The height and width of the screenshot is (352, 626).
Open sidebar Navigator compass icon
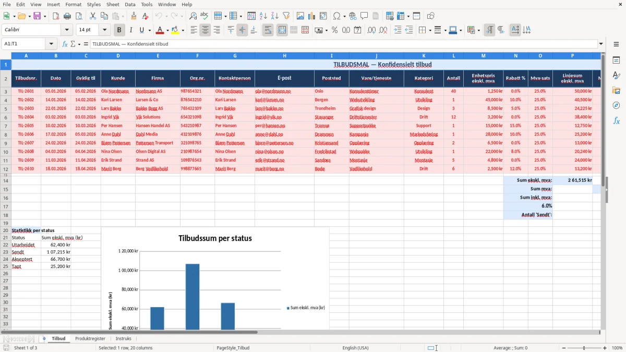click(x=616, y=105)
